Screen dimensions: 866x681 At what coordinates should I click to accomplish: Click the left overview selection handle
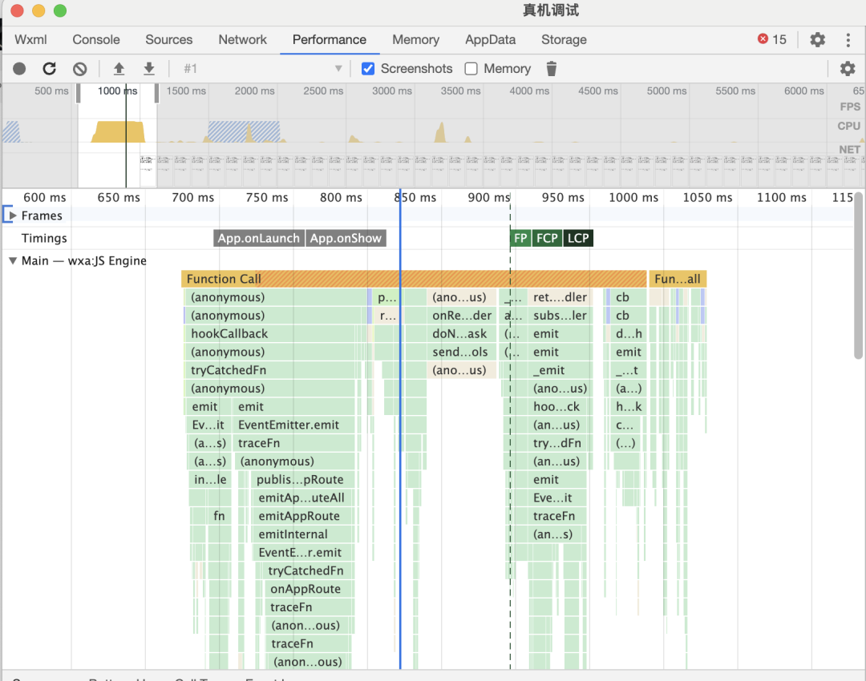[x=79, y=93]
